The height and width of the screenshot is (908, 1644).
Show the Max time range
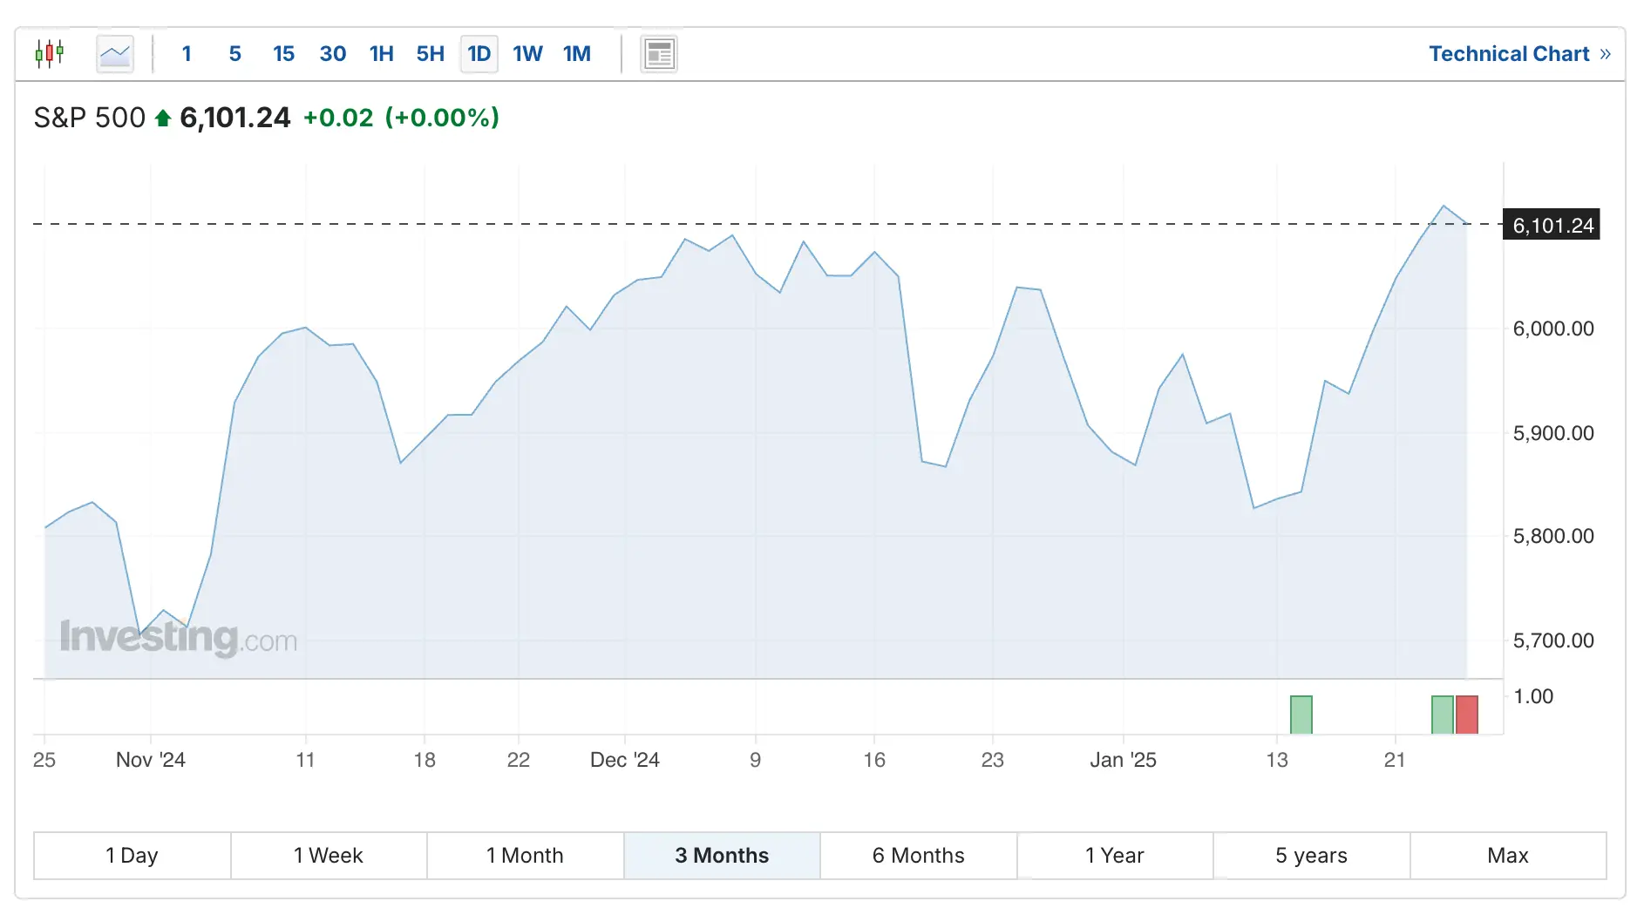(x=1507, y=856)
